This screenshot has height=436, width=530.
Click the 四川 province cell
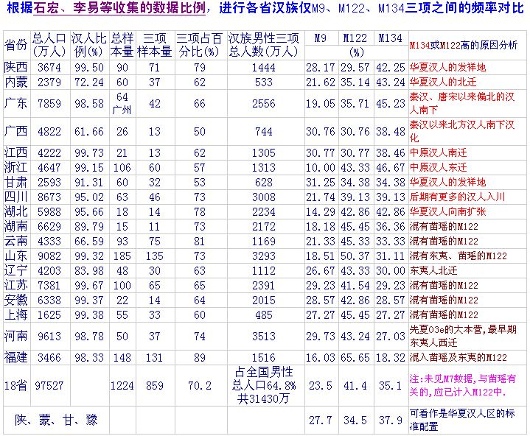pyautogui.click(x=15, y=197)
